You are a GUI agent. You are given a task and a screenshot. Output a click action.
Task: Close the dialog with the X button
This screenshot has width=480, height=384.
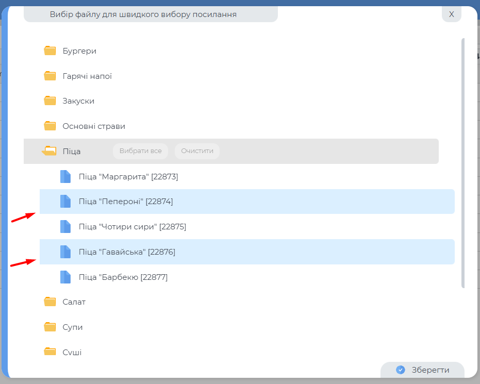coord(451,14)
